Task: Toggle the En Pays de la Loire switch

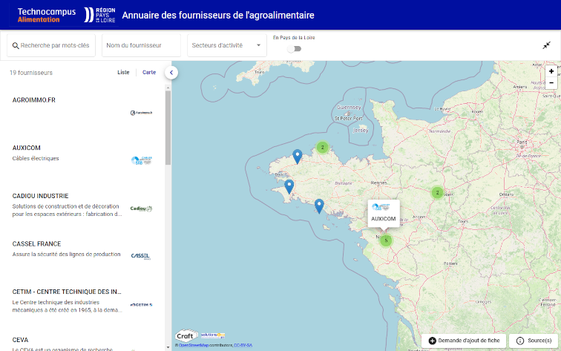Action: (294, 49)
